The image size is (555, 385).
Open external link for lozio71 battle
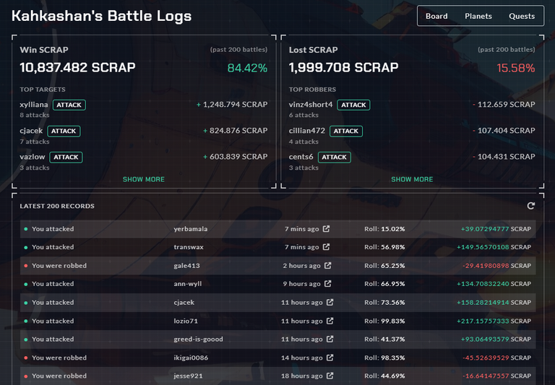point(330,321)
